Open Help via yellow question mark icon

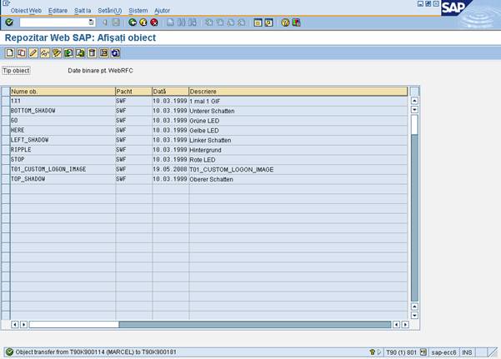[285, 22]
